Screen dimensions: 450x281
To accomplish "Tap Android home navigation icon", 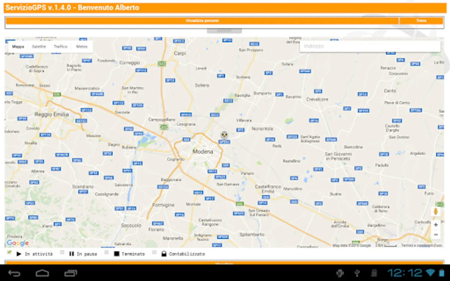I will point(42,274).
